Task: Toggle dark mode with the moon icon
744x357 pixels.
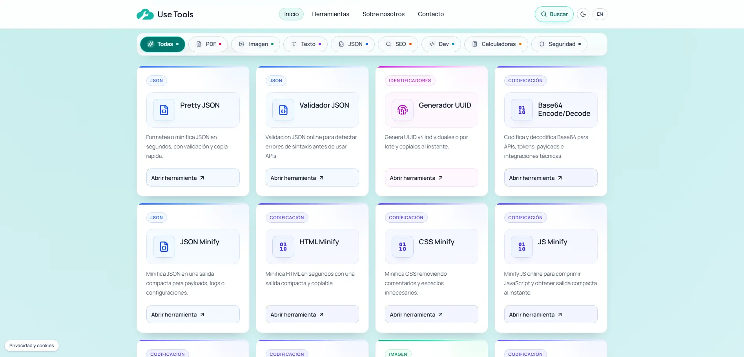Action: tap(583, 14)
